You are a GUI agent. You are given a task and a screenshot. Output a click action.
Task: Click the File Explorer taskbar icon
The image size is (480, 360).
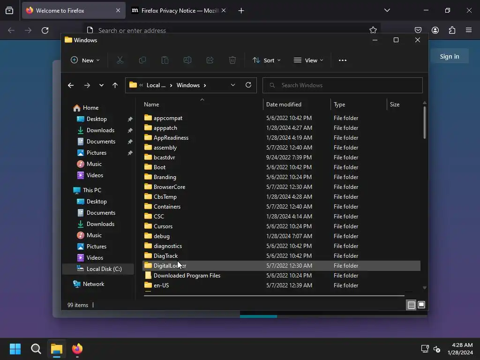click(57, 349)
